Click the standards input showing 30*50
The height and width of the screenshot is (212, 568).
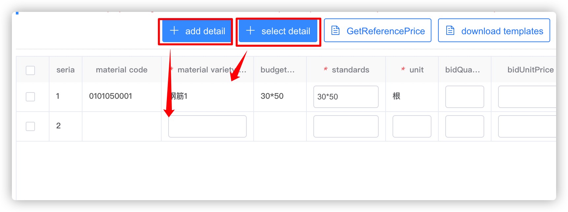(x=345, y=96)
